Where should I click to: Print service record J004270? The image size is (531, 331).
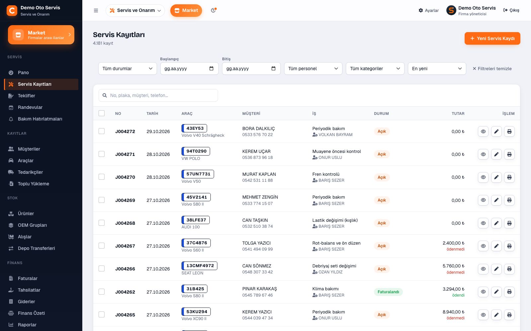click(509, 177)
